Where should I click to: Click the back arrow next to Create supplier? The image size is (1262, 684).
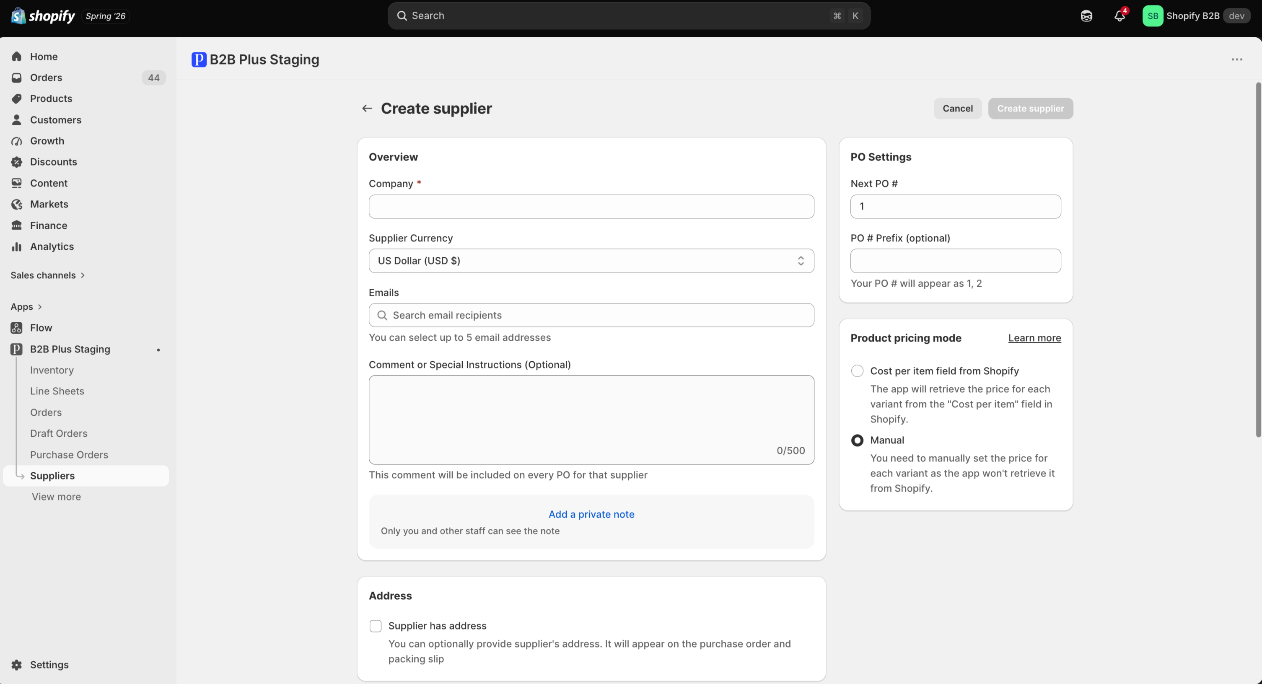coord(367,108)
